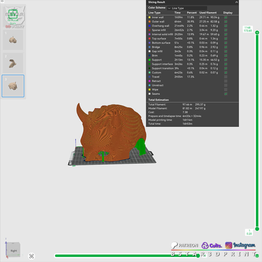Click the horizontal move slider handle
The image size is (262, 262).
coord(198,256)
